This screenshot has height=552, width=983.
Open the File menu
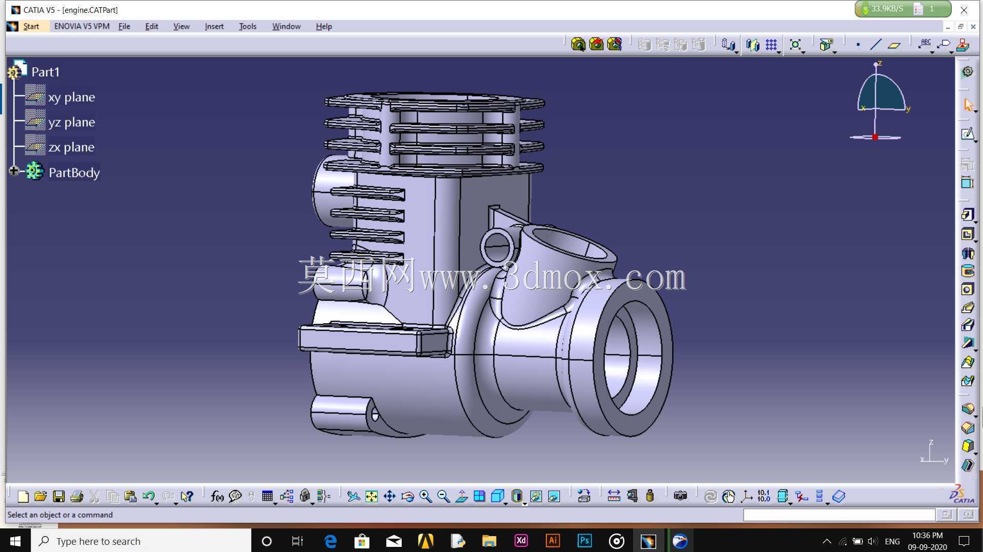(x=124, y=26)
